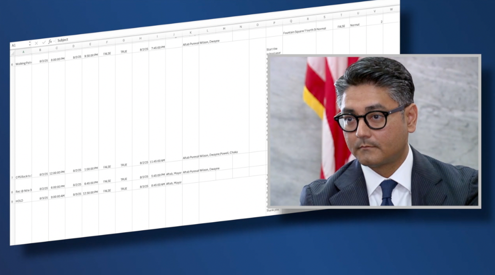The image size is (495, 275).
Task: Expand the Name Box dropdown arrows
Action: [30, 44]
